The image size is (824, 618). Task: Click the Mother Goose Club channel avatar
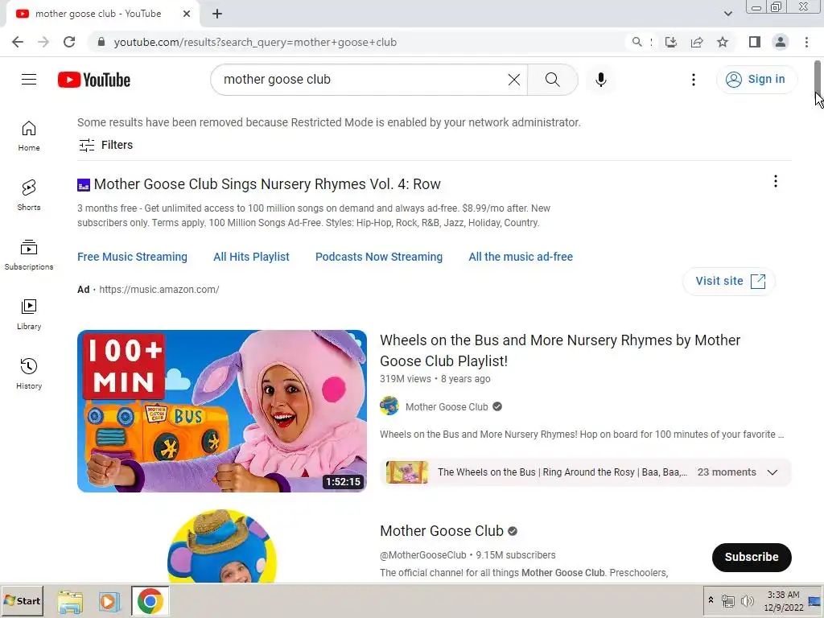tap(222, 546)
